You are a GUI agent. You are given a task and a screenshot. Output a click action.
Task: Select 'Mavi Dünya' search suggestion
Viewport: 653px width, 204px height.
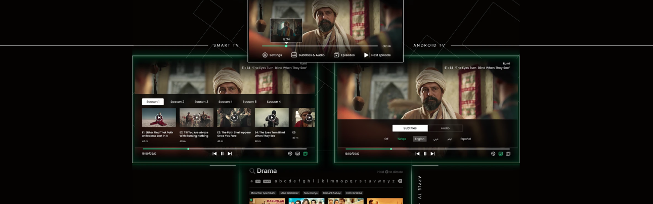coord(311,193)
